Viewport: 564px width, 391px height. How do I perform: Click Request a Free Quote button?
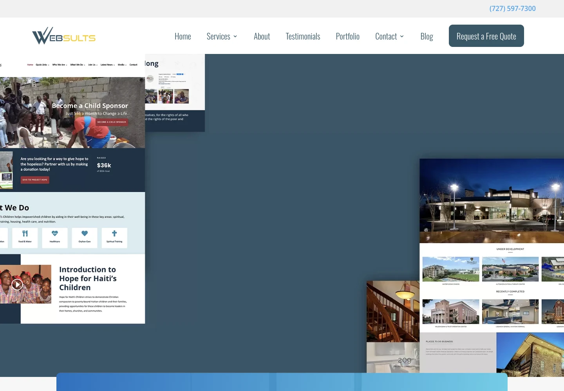486,36
